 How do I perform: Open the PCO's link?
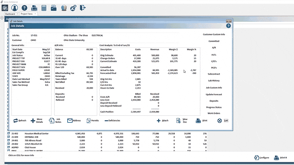click(x=214, y=68)
